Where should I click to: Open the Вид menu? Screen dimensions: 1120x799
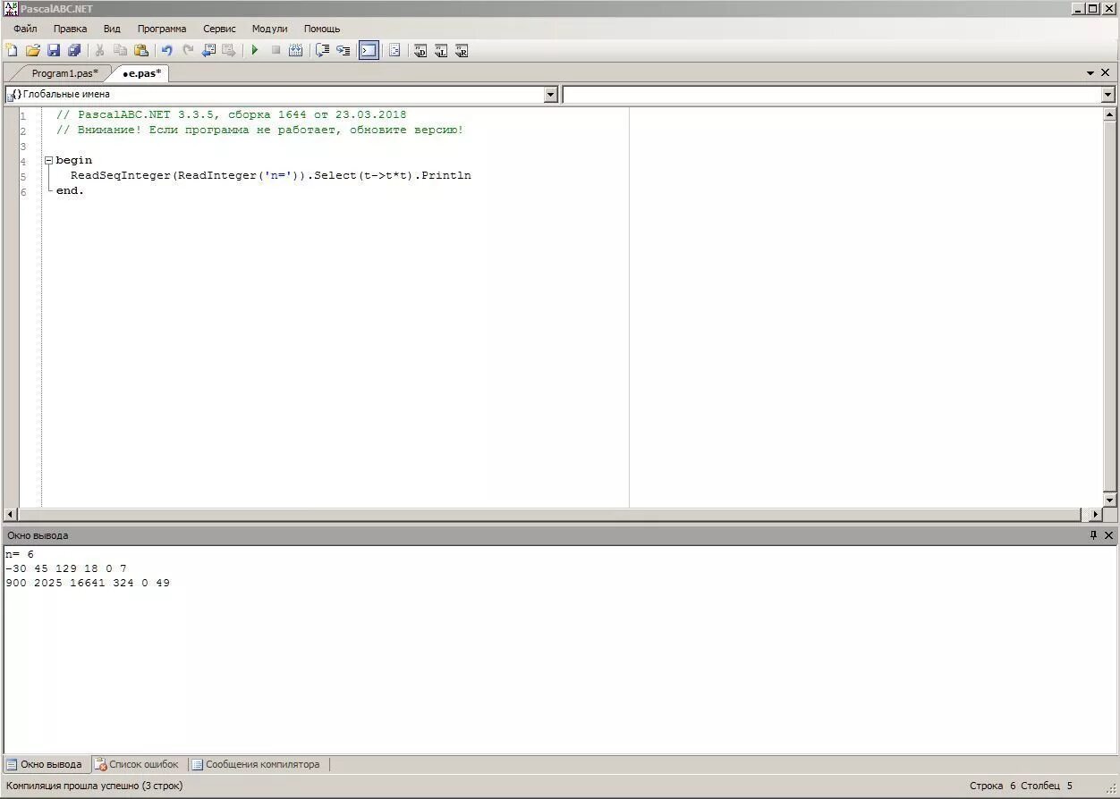pos(112,29)
